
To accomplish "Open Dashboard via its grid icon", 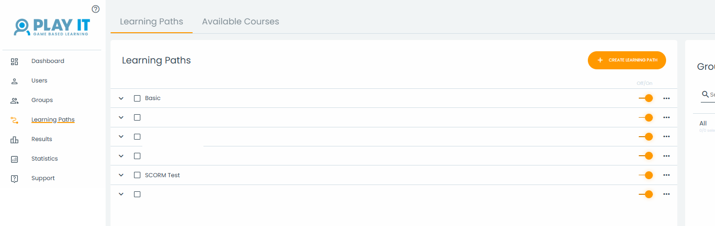I will (x=15, y=62).
